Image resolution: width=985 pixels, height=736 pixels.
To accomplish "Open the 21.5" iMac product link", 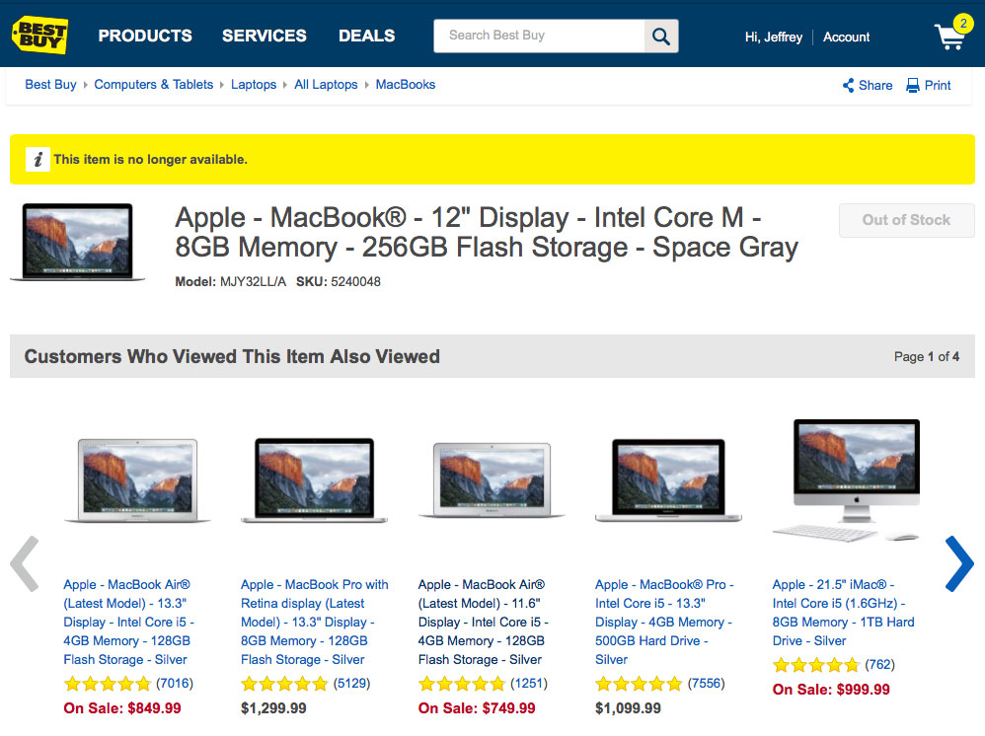I will point(844,612).
